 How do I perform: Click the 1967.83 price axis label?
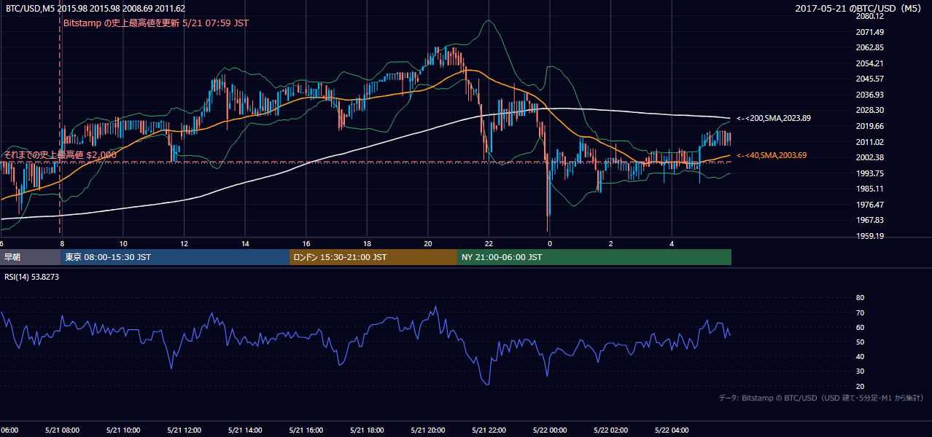coord(870,220)
